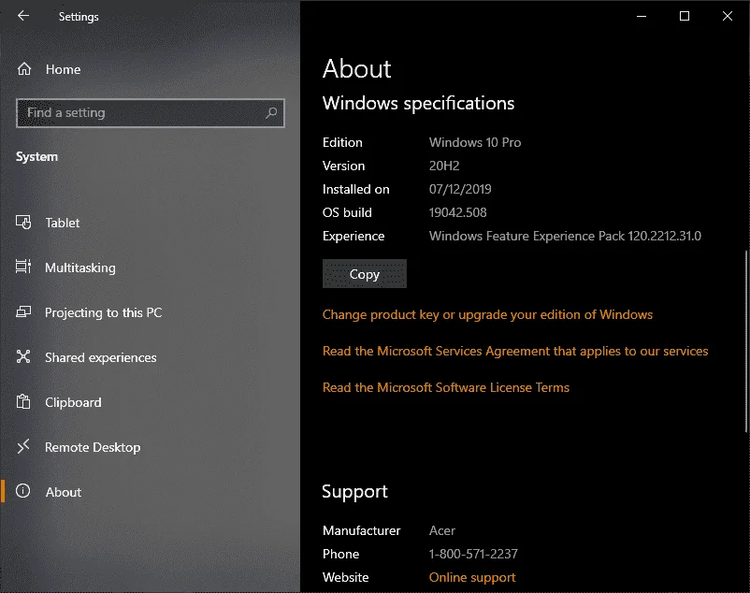Viewport: 750px width, 593px height.
Task: Open the Microsoft Services Agreement link
Action: pos(515,351)
